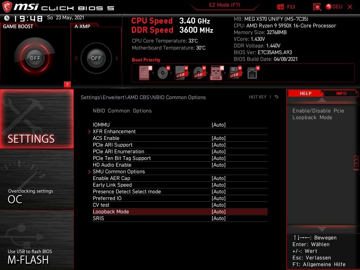Open CV test Auto value
This screenshot has width=360, height=270.
coord(219,205)
